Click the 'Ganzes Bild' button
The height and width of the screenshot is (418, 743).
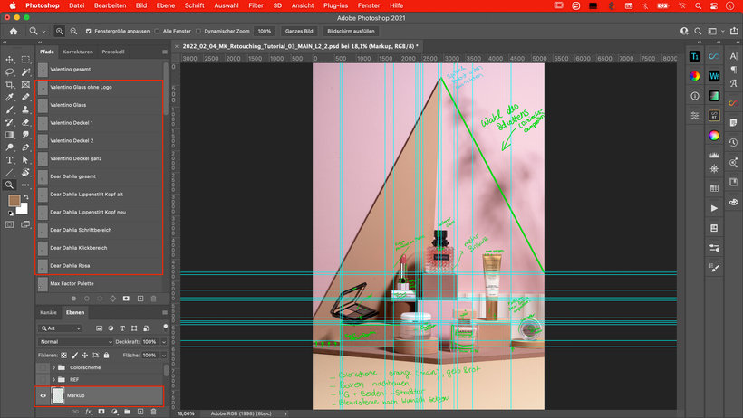click(x=299, y=32)
